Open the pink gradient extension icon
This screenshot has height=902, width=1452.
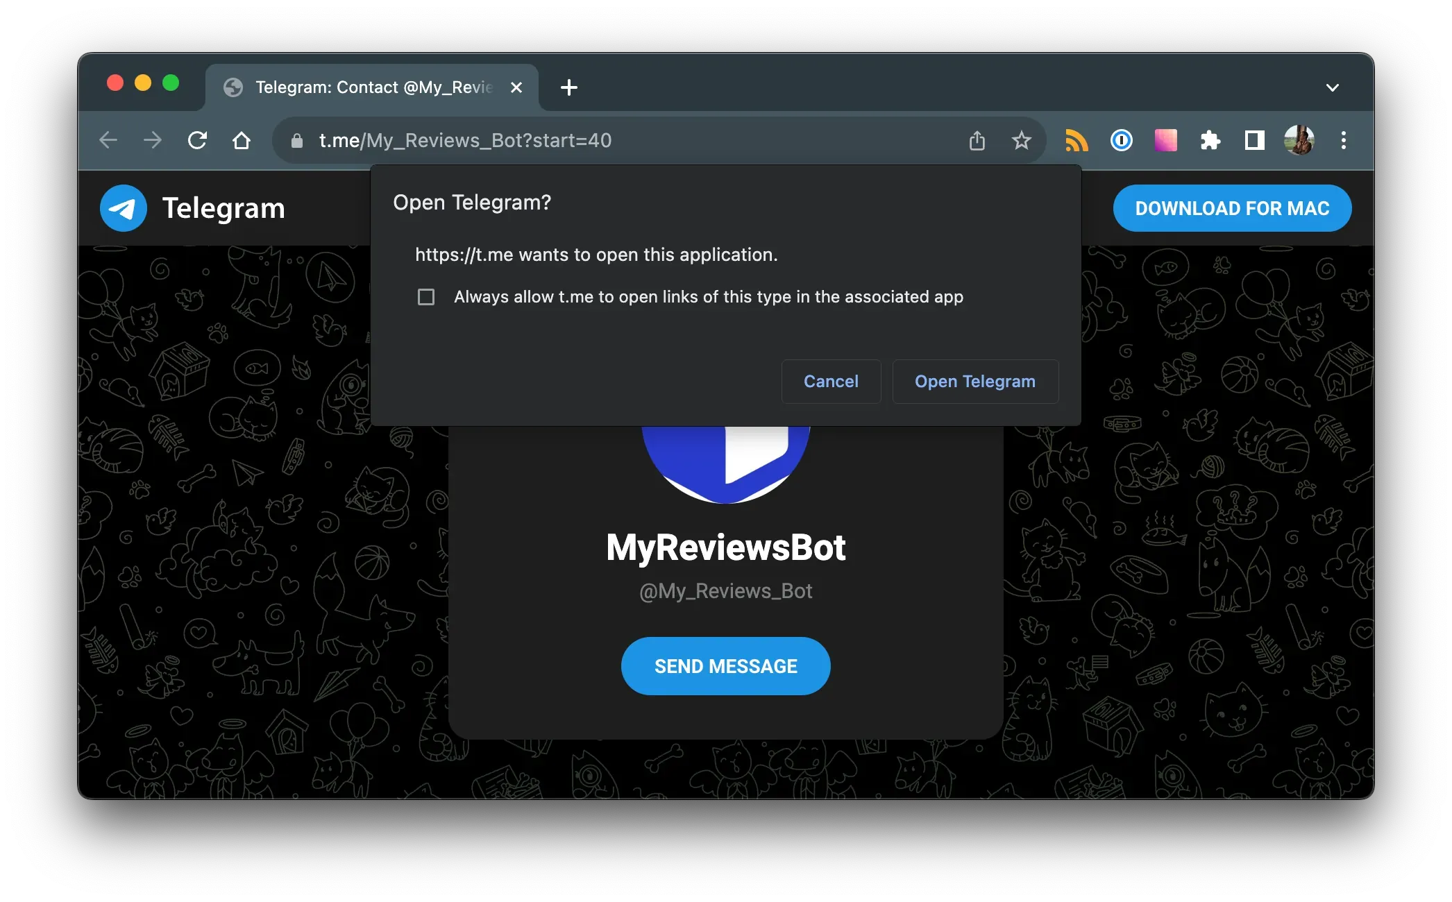[x=1166, y=141]
